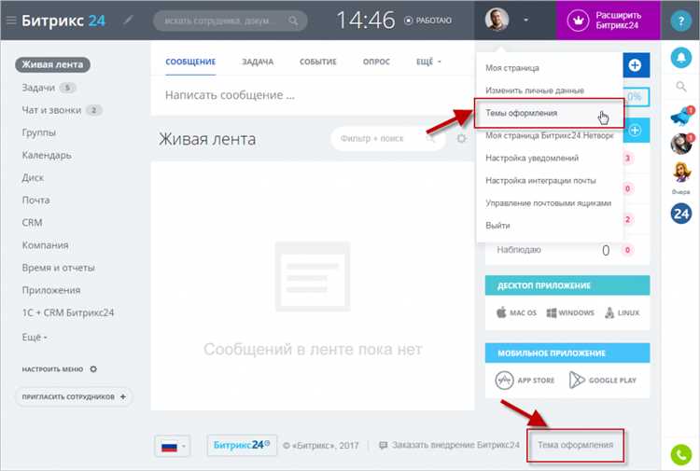The height and width of the screenshot is (471, 700).
Task: Click the Расширить Битрикс24 purple button
Action: 608,21
